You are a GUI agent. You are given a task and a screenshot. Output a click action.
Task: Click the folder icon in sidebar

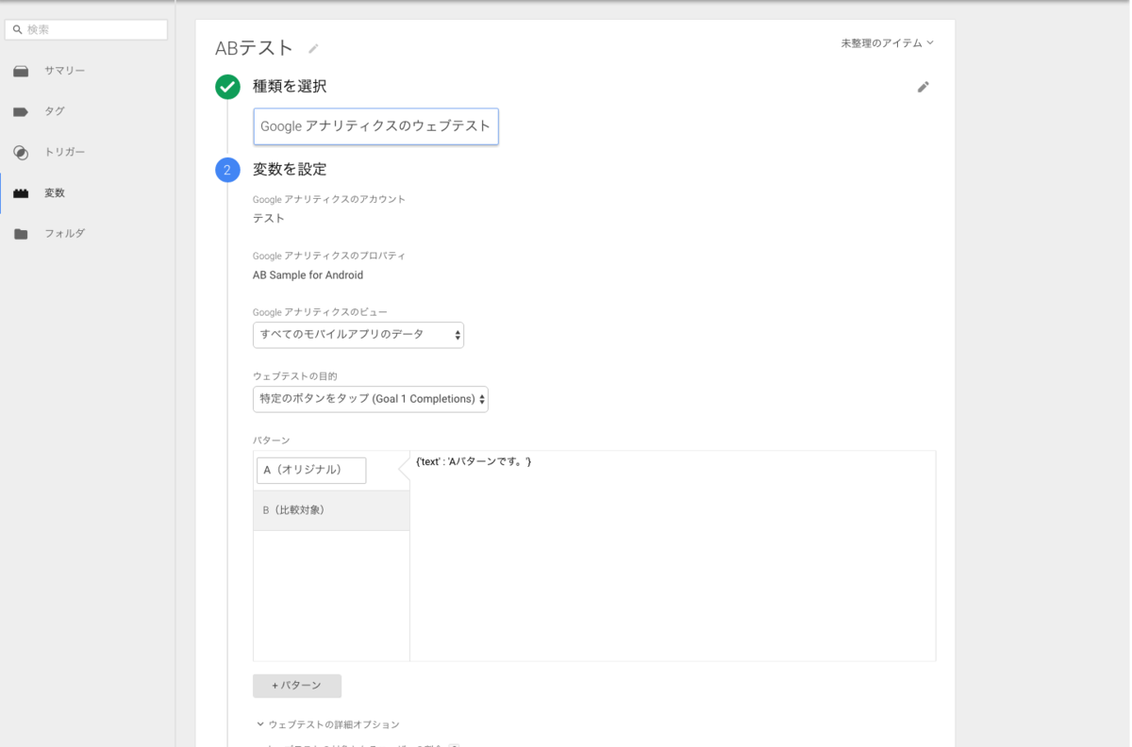coord(21,234)
